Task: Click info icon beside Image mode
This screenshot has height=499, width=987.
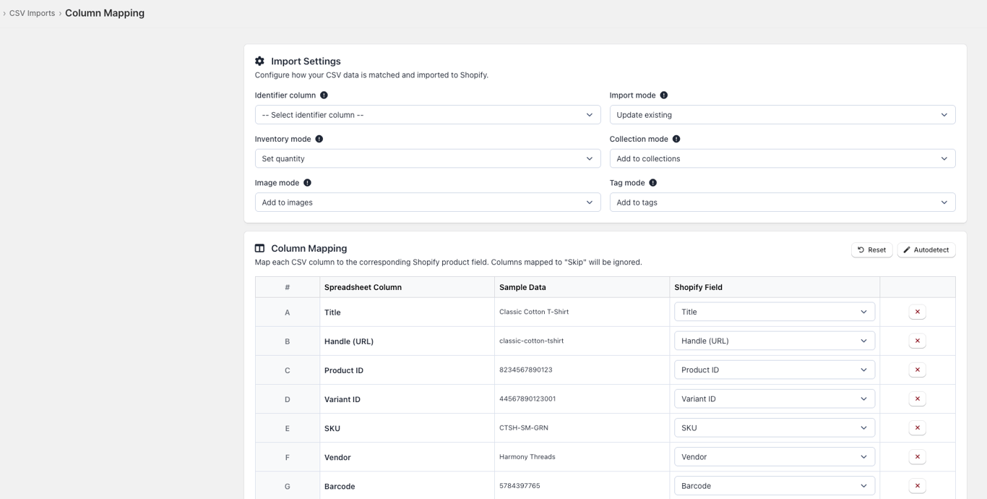Action: pyautogui.click(x=307, y=183)
